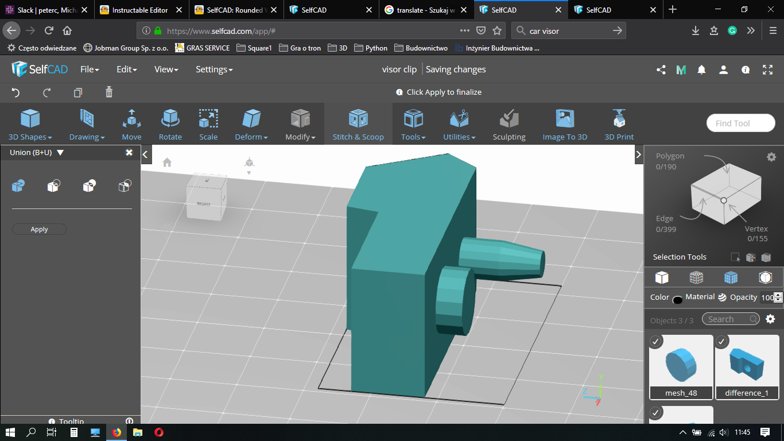Open Windows Start menu
This screenshot has height=441, width=784.
click(10, 432)
